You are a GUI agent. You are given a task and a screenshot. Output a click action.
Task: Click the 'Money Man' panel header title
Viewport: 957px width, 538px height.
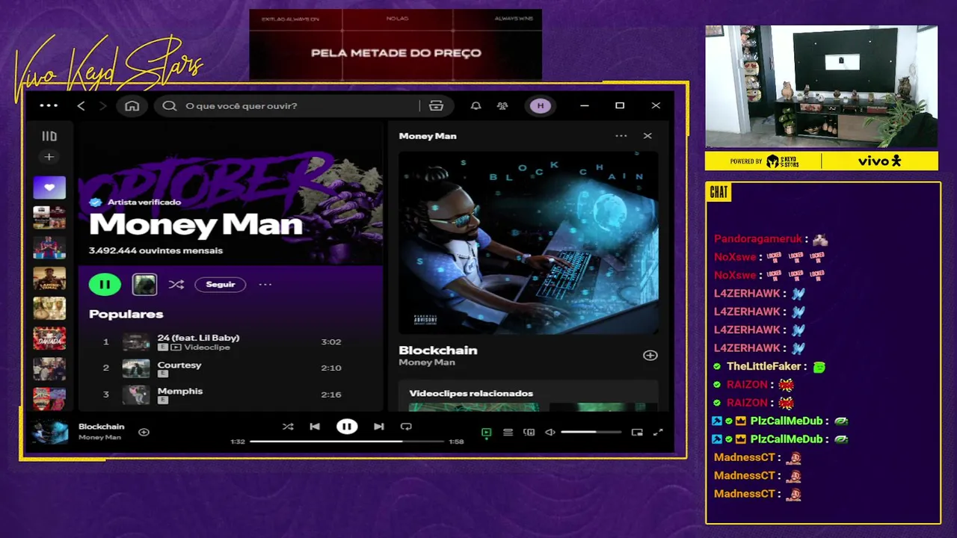click(428, 136)
